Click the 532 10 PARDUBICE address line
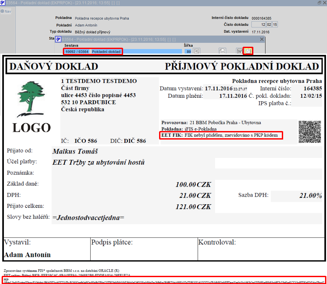Image resolution: width=327 pixels, height=284 pixels. [x=88, y=102]
